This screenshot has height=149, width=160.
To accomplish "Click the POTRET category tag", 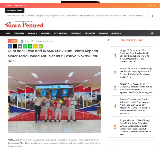I will click(x=12, y=41).
